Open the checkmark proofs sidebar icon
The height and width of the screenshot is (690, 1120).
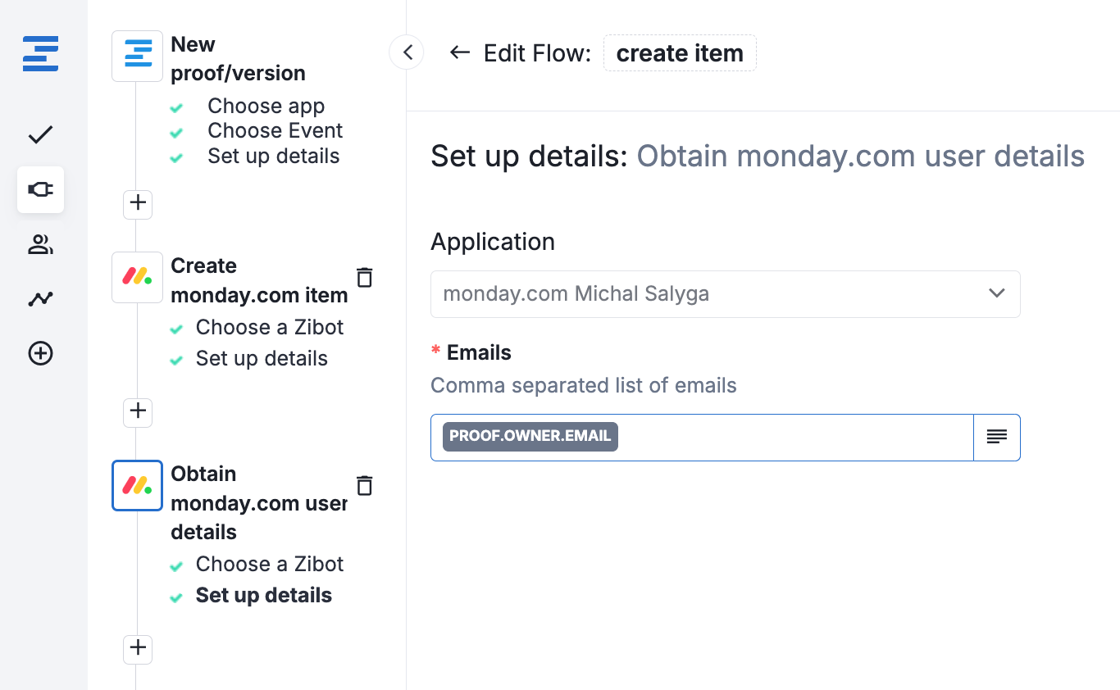[40, 134]
